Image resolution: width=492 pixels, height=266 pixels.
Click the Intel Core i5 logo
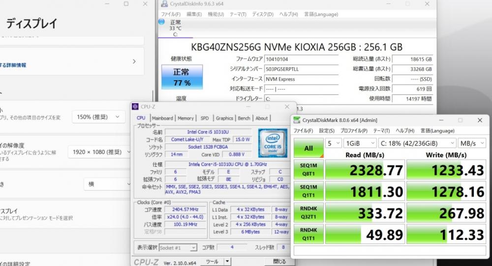273,143
